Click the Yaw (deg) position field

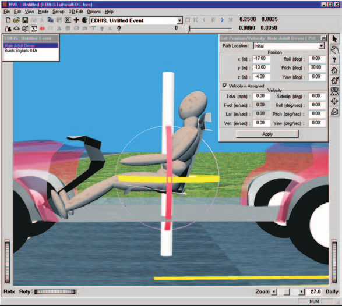(317, 77)
